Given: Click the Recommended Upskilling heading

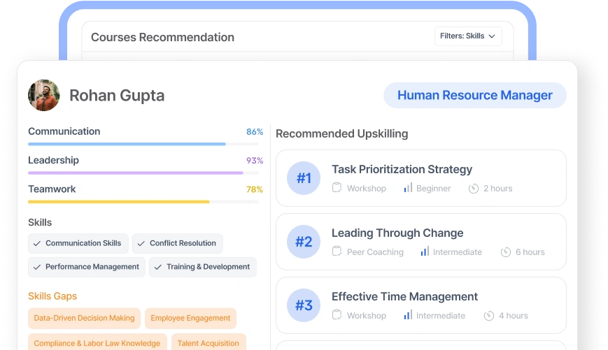Looking at the screenshot, I should [342, 133].
